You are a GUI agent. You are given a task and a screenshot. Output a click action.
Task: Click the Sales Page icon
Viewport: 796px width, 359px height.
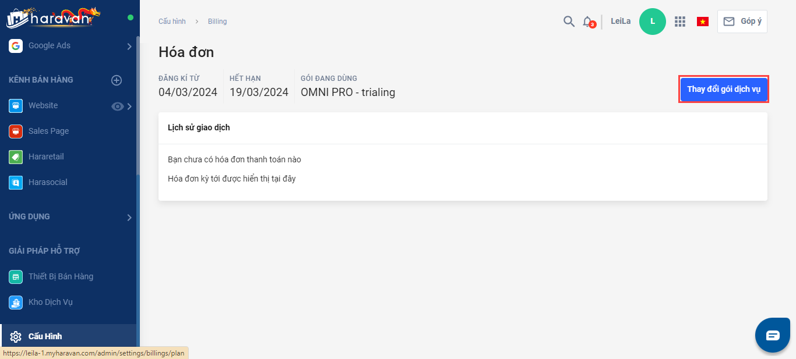pyautogui.click(x=16, y=131)
